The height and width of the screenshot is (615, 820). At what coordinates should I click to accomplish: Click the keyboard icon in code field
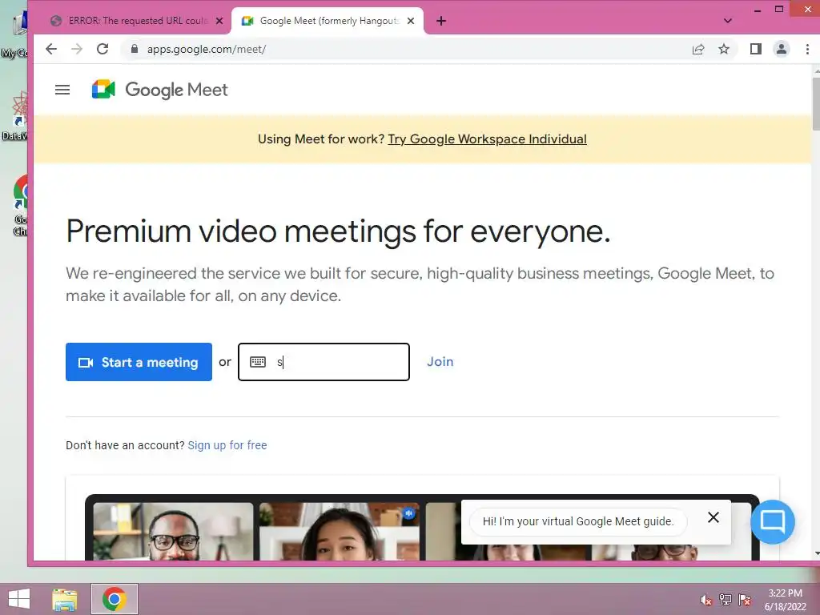click(258, 362)
